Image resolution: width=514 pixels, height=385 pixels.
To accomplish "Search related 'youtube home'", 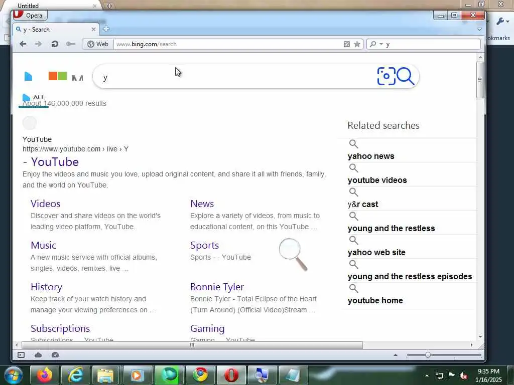I will (375, 301).
